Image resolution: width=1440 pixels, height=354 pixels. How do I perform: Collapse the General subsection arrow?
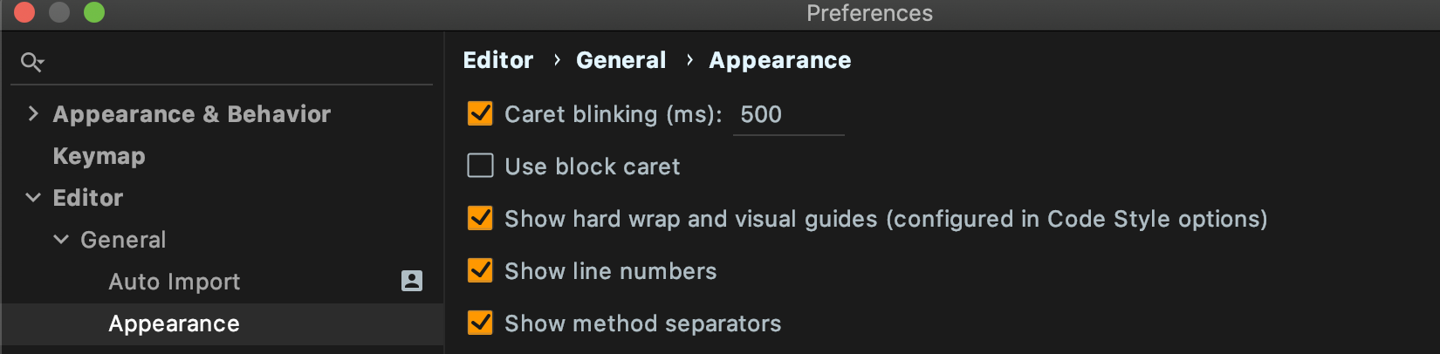pyautogui.click(x=61, y=239)
